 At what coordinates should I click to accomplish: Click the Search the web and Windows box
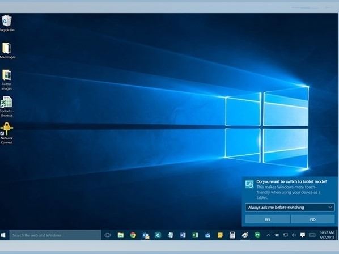(55, 235)
